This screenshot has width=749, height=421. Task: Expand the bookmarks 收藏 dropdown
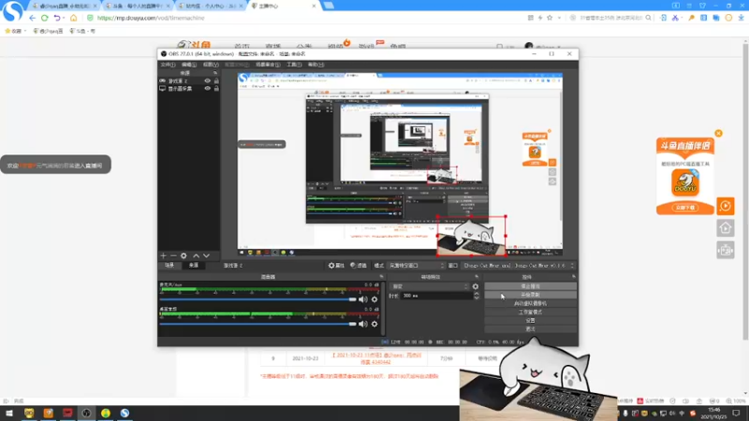[15, 31]
